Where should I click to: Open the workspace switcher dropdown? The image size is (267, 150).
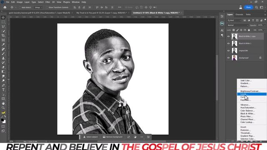262,7
